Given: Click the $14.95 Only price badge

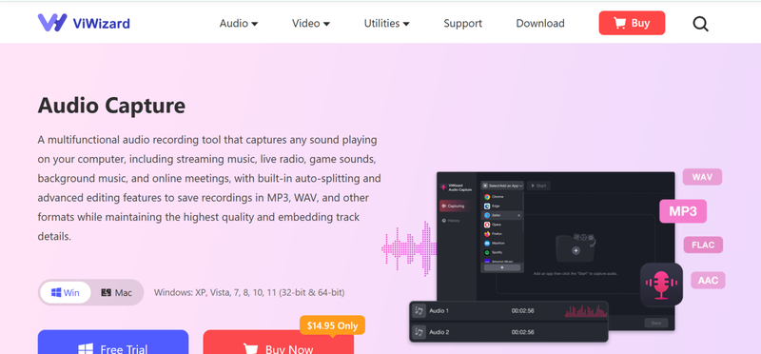Looking at the screenshot, I should pyautogui.click(x=332, y=325).
